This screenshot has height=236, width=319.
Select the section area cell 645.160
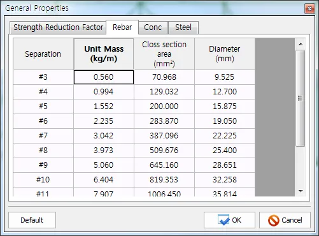164,165
